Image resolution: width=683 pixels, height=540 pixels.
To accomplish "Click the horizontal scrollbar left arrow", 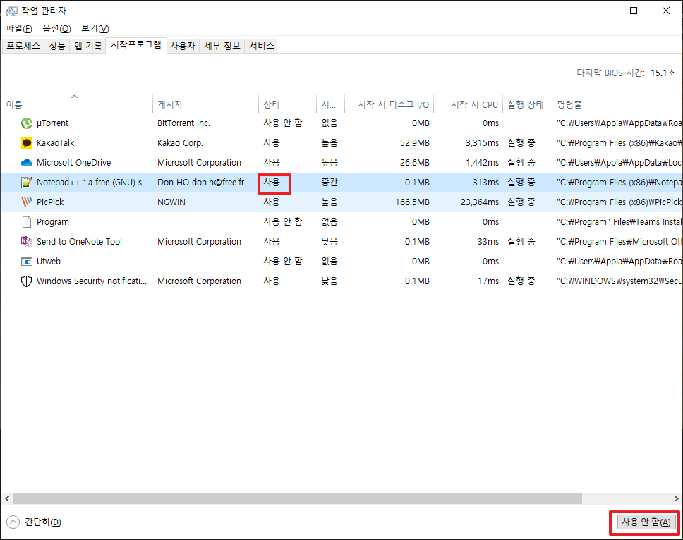I will [7, 498].
